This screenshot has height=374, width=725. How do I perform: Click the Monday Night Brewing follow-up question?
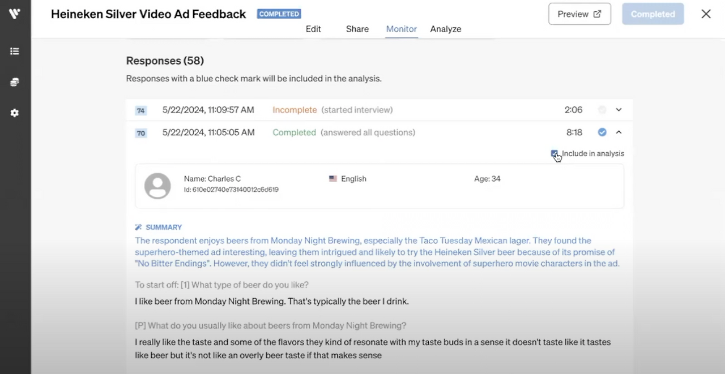click(x=270, y=326)
